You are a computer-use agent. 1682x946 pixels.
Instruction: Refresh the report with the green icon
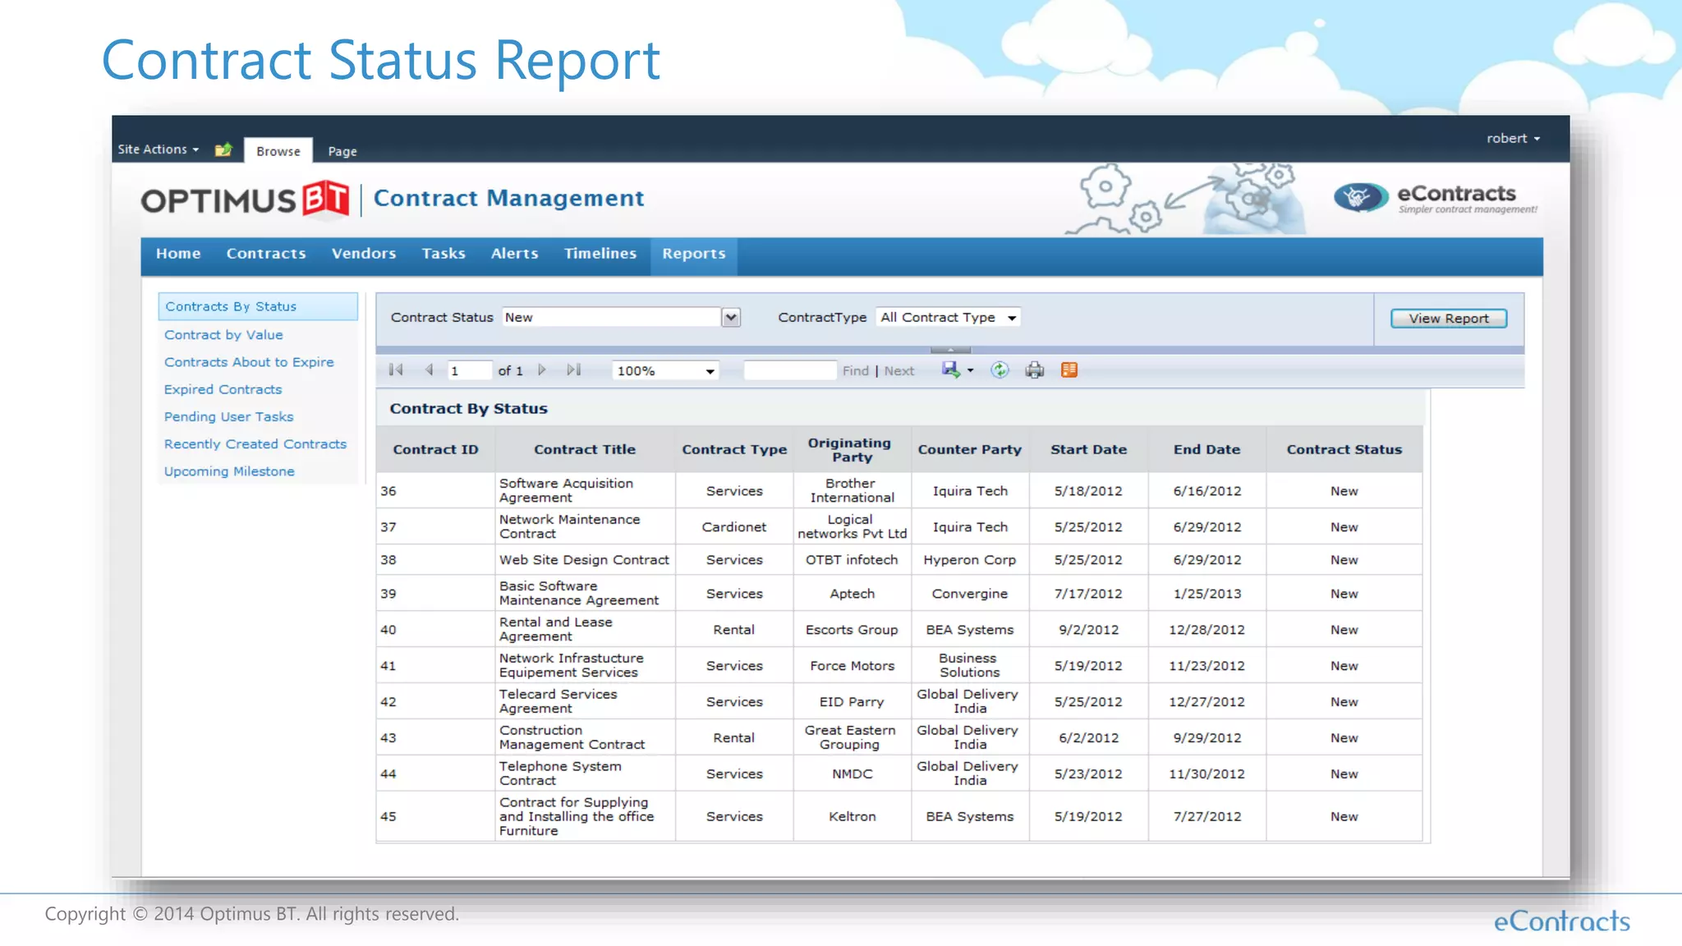pos(1000,370)
